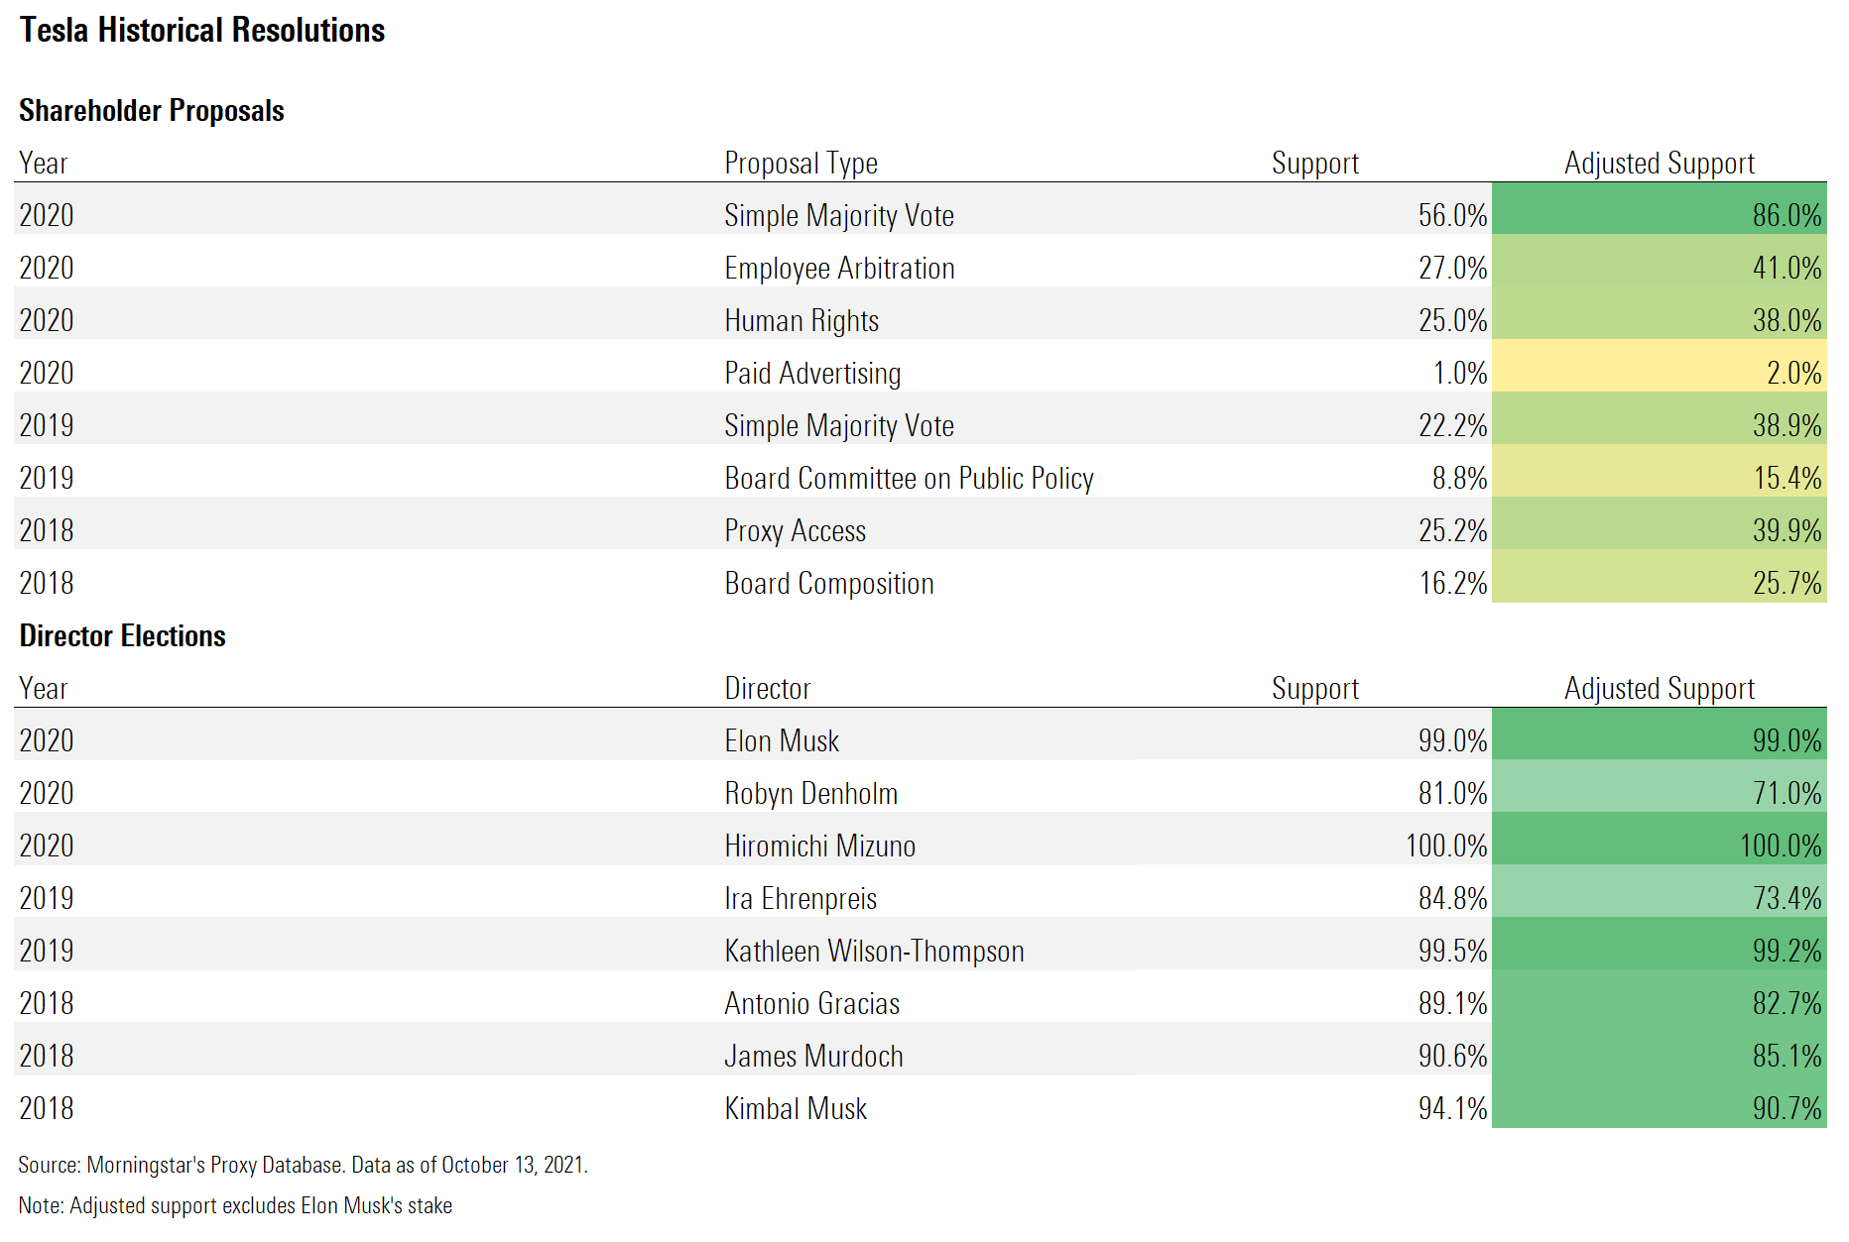Click Kimbal Musk's 94.1% support value
This screenshot has height=1242, width=1849.
1452,1109
